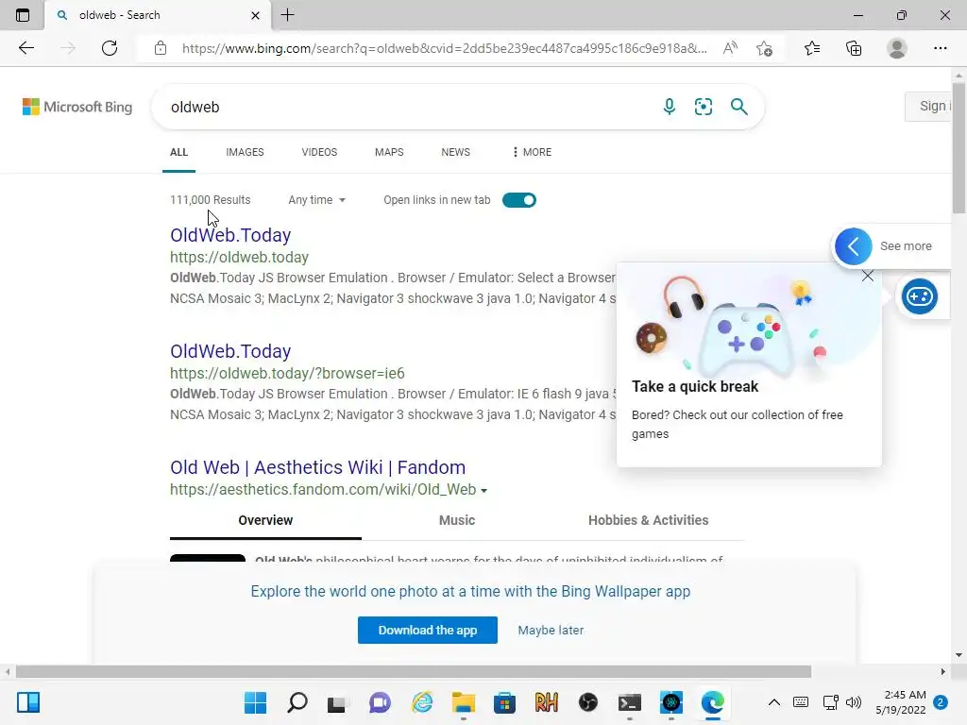Open Task View on the taskbar

[337, 702]
